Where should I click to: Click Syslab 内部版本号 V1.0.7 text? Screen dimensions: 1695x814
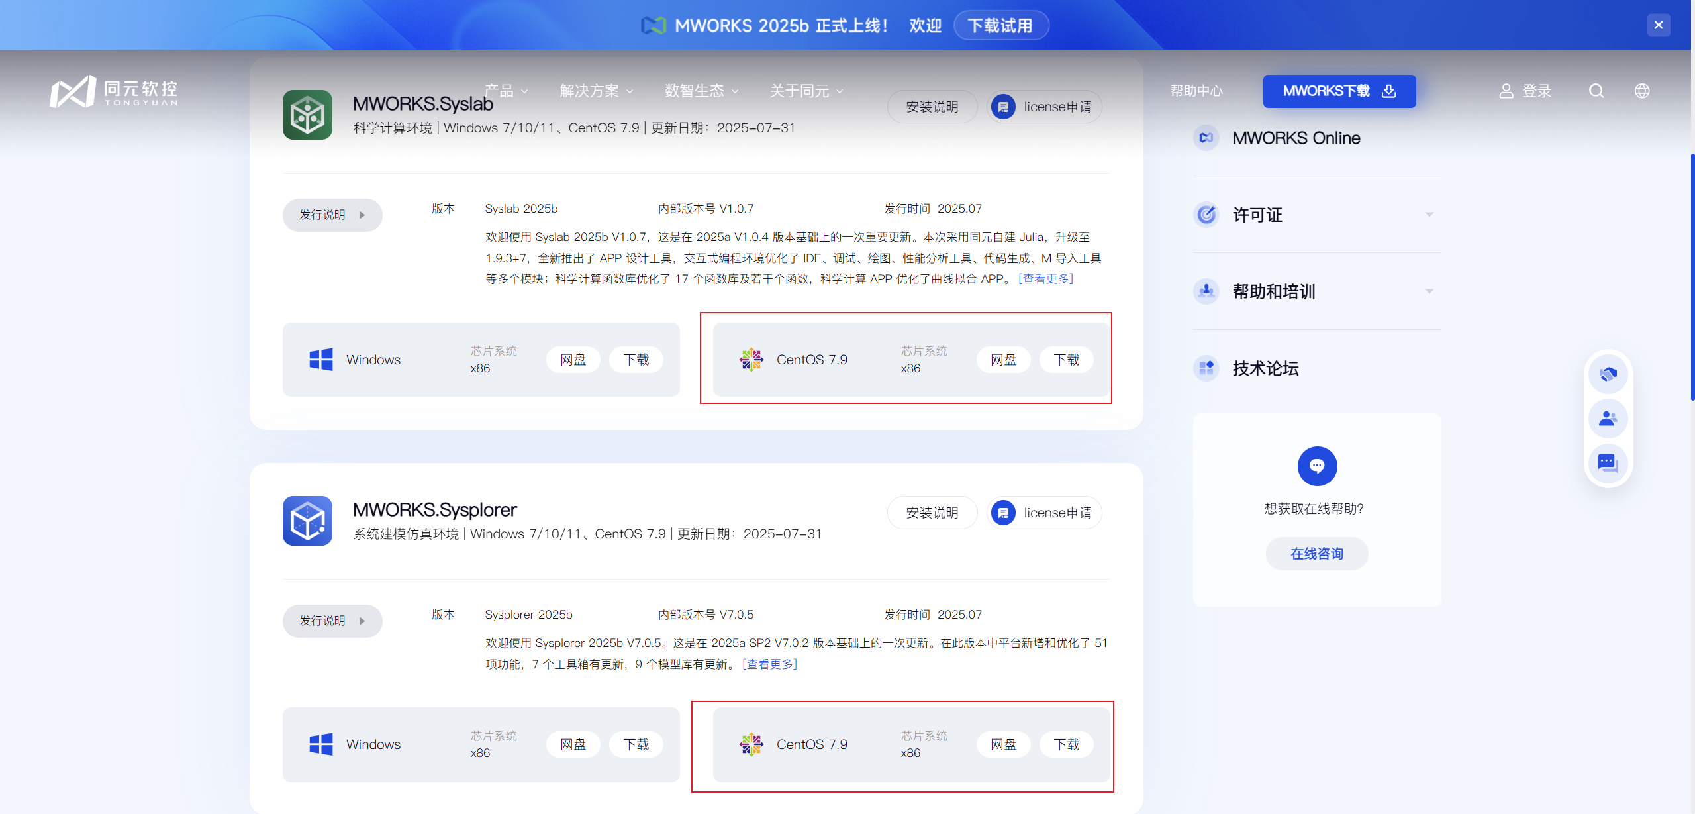point(706,209)
